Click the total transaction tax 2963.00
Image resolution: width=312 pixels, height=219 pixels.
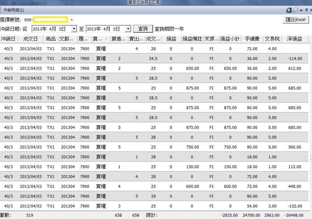tap(272, 215)
